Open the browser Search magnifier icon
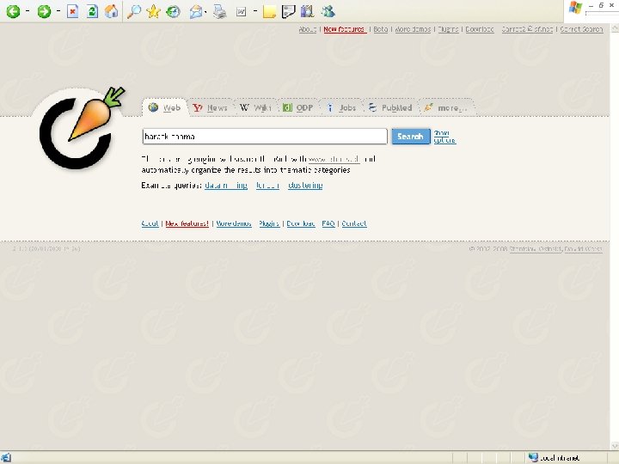 coord(134,11)
